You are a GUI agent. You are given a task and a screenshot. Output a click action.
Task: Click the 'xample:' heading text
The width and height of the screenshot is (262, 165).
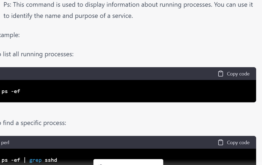(10, 35)
